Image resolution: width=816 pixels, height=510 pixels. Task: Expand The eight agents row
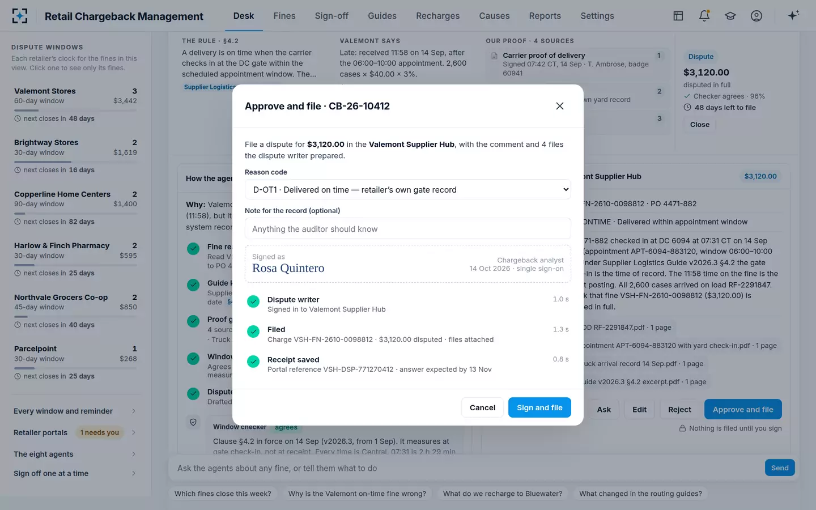pos(75,454)
